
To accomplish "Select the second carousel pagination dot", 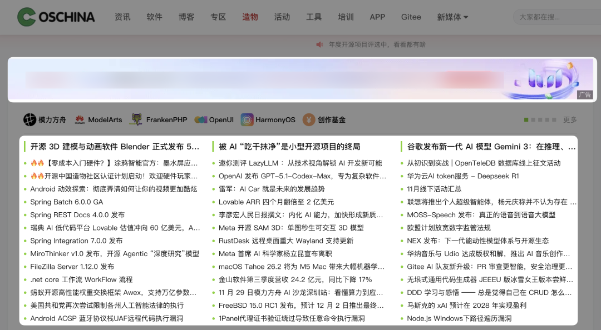I will 534,119.
